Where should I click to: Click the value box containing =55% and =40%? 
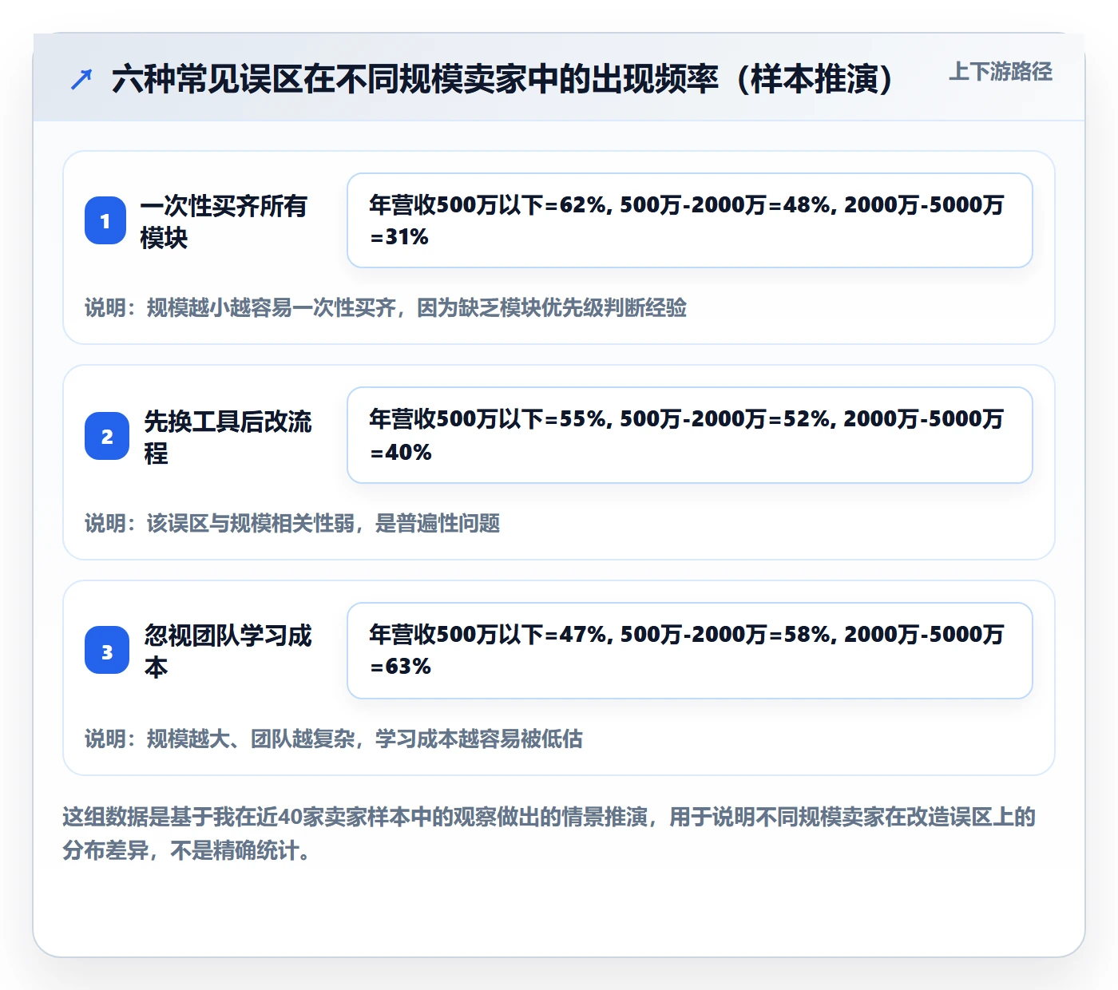(x=690, y=435)
